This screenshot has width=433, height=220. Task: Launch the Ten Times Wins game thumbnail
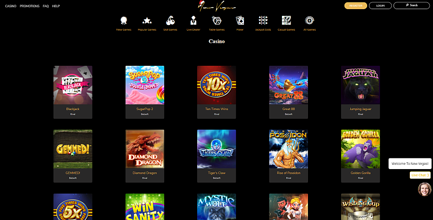point(216,85)
